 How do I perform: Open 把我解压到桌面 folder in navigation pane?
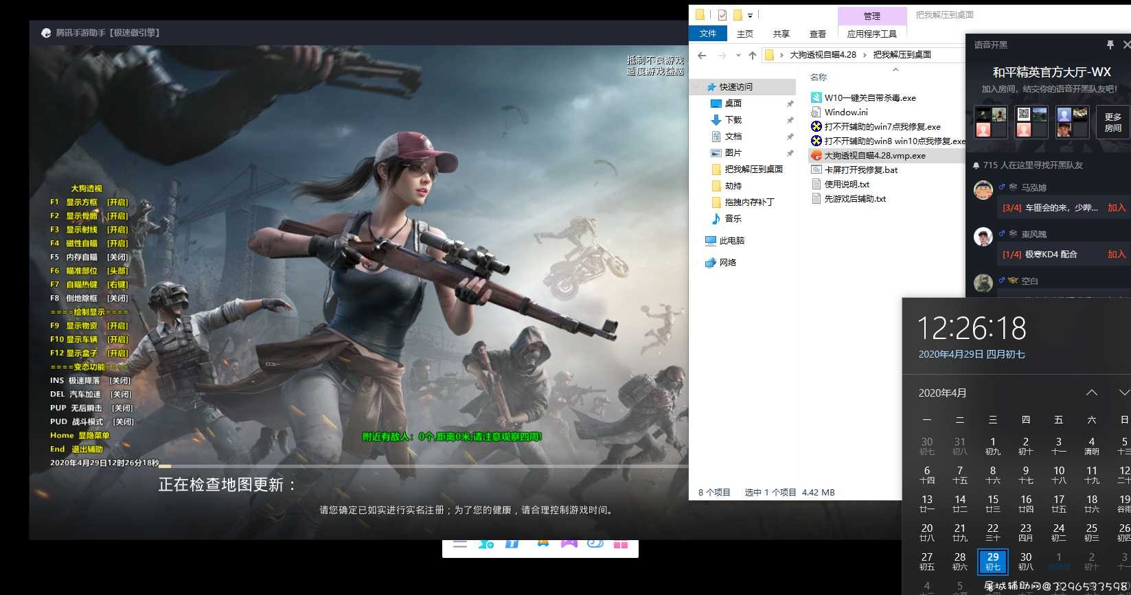(x=753, y=170)
